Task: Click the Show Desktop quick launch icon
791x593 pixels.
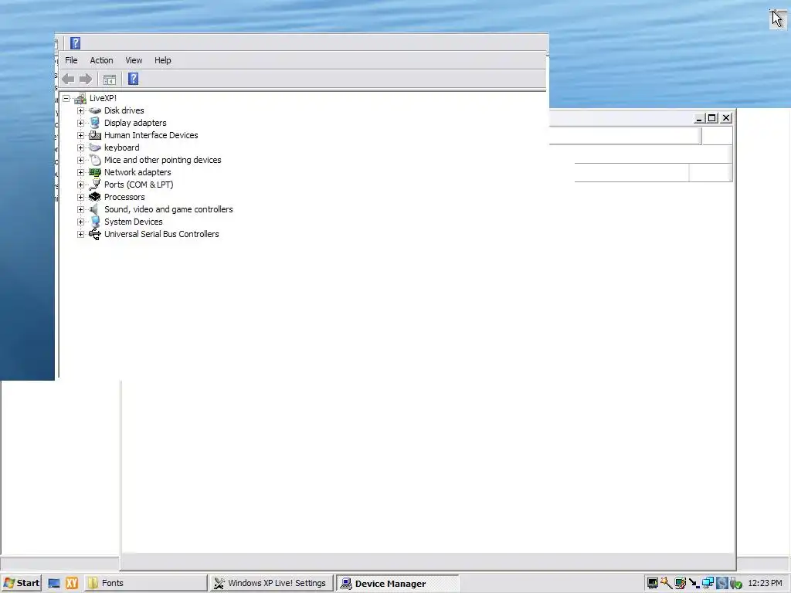Action: (x=54, y=584)
